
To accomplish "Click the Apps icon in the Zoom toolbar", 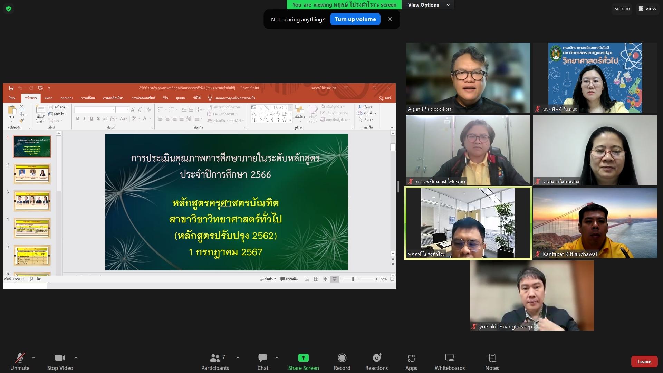I will pyautogui.click(x=411, y=361).
